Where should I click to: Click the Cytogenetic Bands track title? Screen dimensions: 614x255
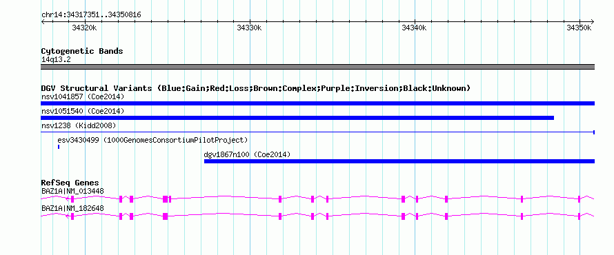click(x=82, y=51)
